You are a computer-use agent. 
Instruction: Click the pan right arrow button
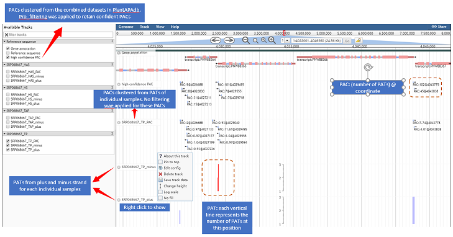229,40
